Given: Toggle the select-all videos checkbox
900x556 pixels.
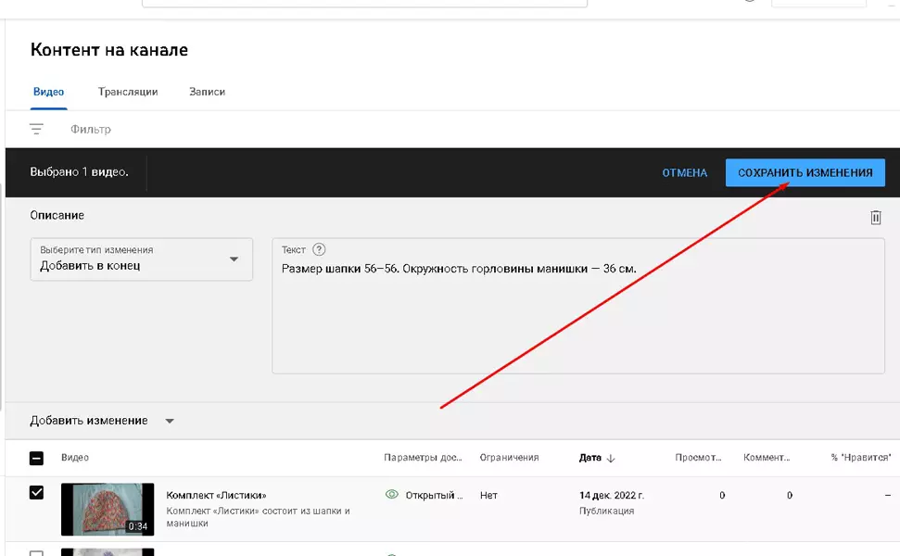Looking at the screenshot, I should (x=36, y=458).
